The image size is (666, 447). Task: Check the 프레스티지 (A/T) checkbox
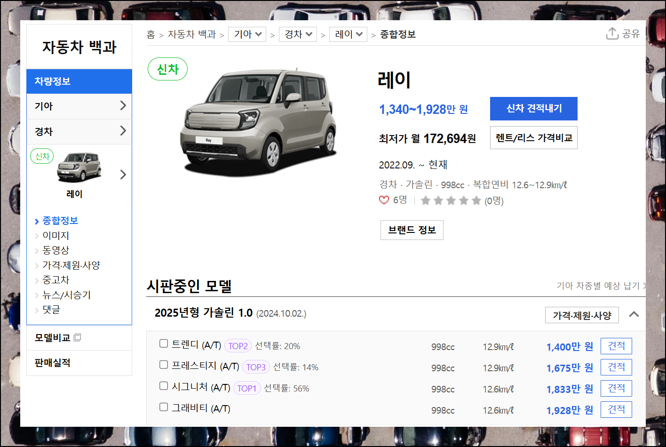[164, 365]
